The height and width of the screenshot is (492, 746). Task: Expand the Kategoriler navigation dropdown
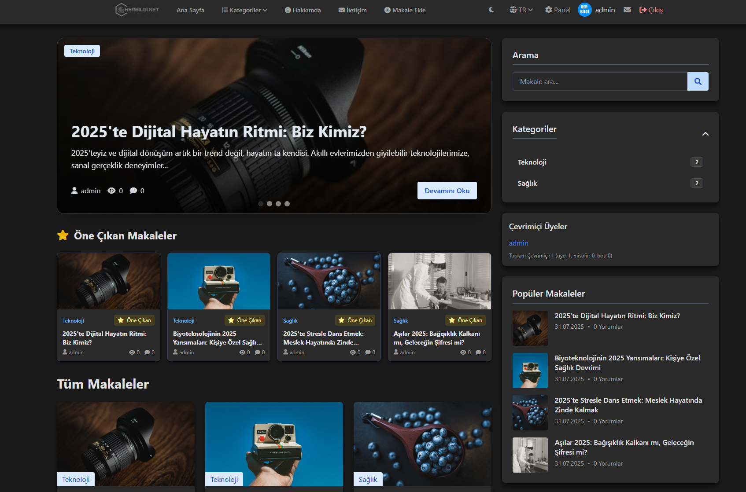click(244, 10)
